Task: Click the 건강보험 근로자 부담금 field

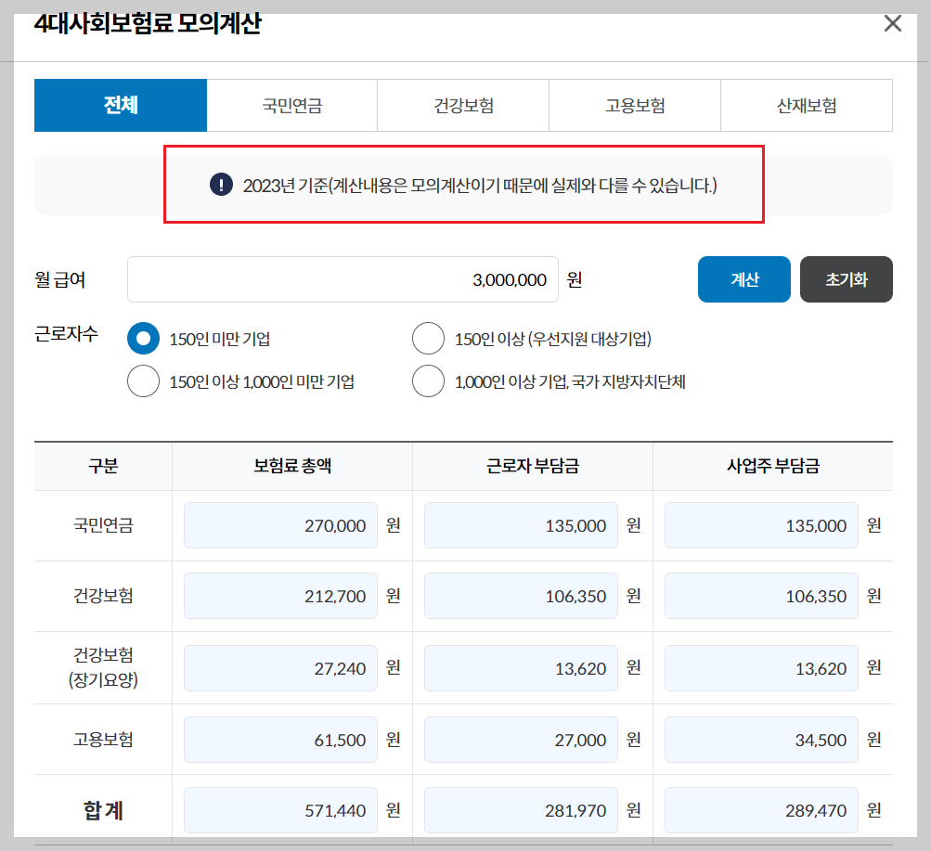Action: point(520,596)
